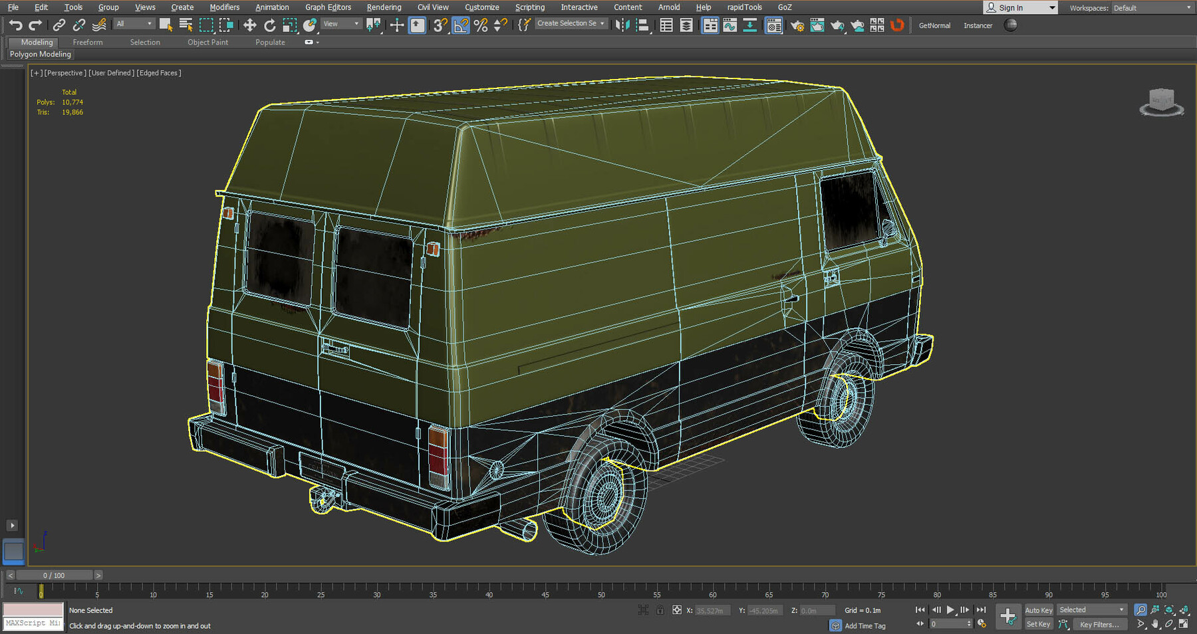This screenshot has height=634, width=1197.
Task: Select the Select and Move tool
Action: [249, 25]
